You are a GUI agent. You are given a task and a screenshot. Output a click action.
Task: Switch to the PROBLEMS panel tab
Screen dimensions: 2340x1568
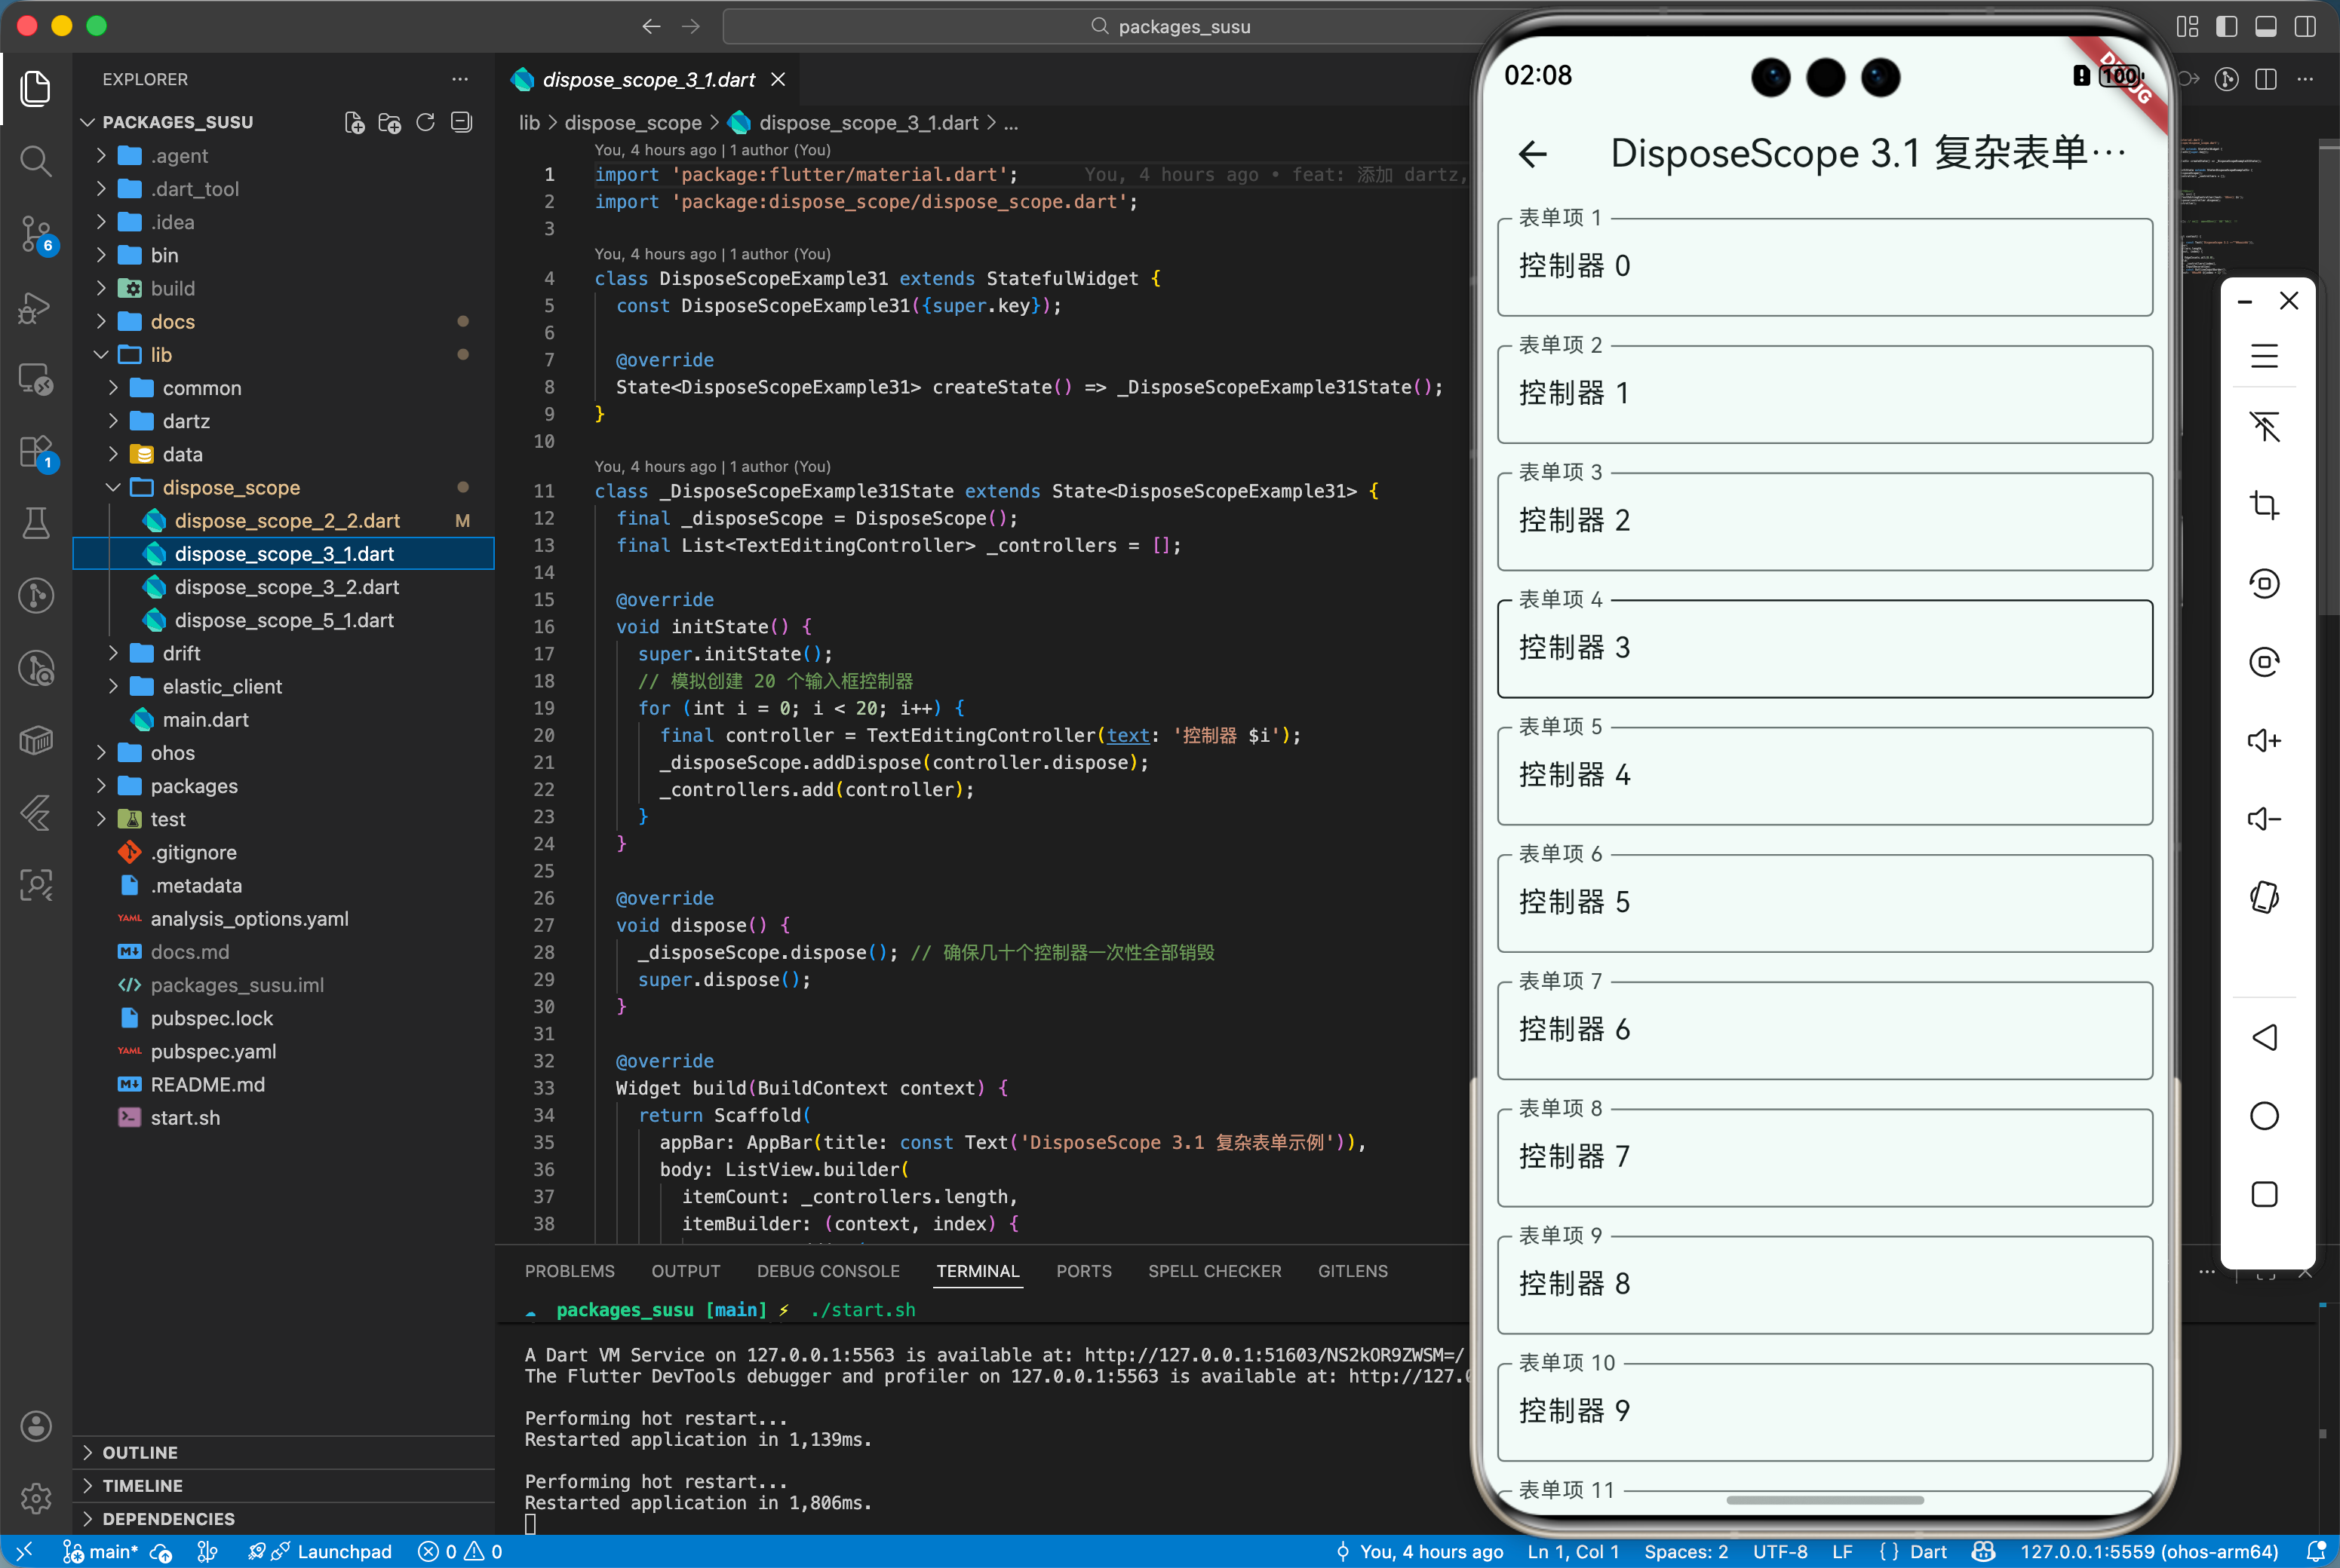point(570,1271)
